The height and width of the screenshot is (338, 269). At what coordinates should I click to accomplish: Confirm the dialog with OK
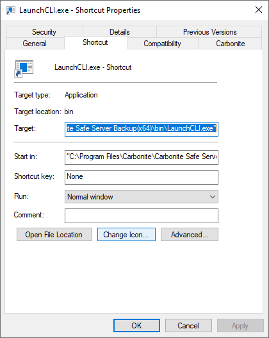pos(136,326)
